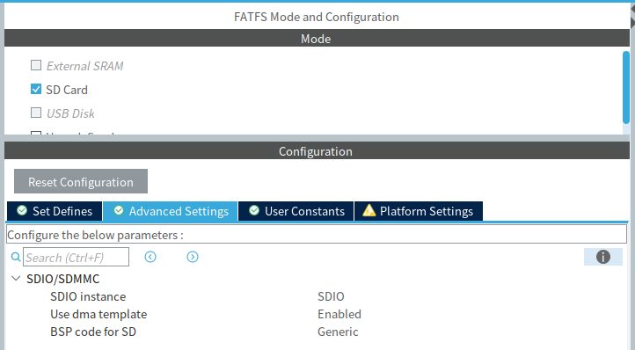Open the BSP code for SD Generic value
Screen dimensions: 635x350
[338, 332]
